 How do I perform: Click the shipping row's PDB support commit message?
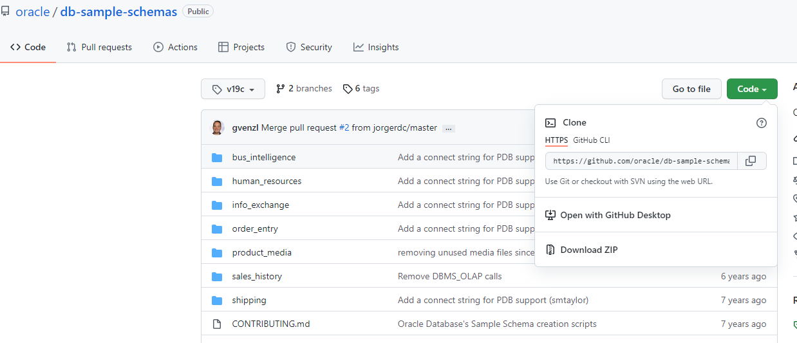point(493,300)
